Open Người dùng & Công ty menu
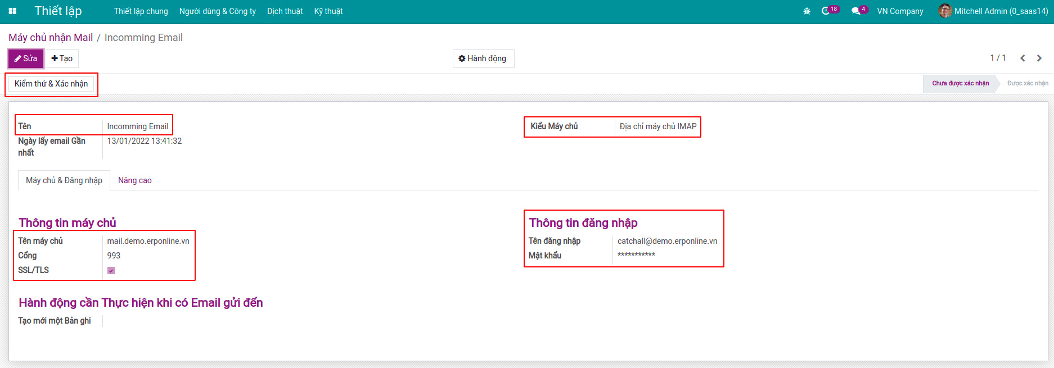The height and width of the screenshot is (368, 1054). pos(217,11)
